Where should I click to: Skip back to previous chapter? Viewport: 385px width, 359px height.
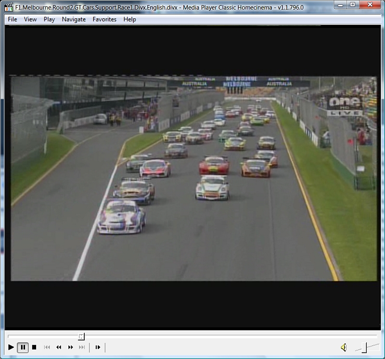[47, 347]
